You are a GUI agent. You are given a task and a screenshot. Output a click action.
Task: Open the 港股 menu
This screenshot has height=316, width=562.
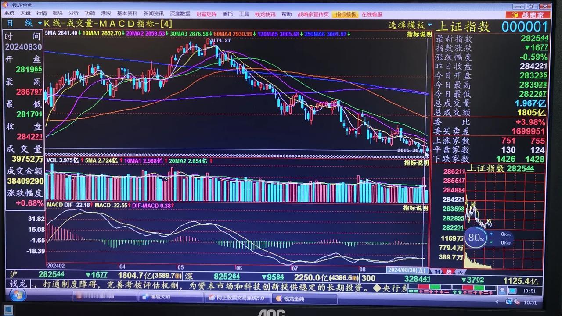pos(106,14)
